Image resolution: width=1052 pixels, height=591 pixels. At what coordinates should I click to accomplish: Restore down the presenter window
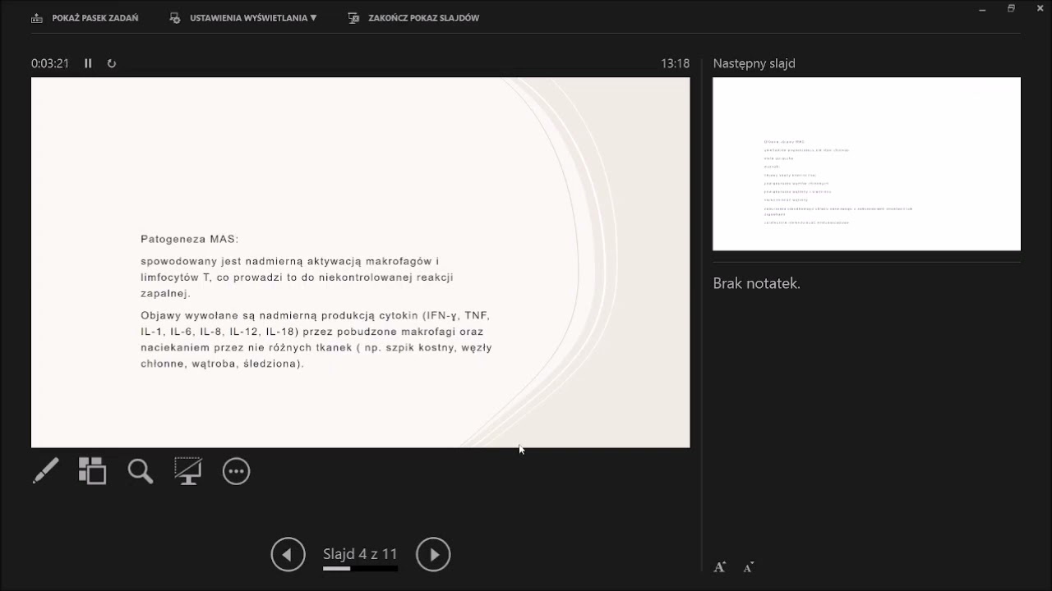point(1011,9)
